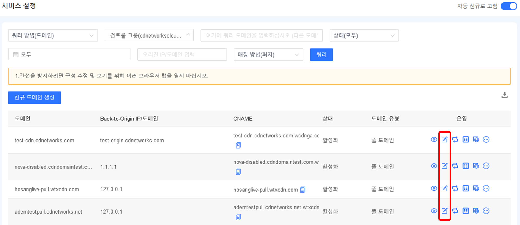Click domain nova-disabled.cdndomaintest.c...
This screenshot has width=520, height=225.
point(53,167)
